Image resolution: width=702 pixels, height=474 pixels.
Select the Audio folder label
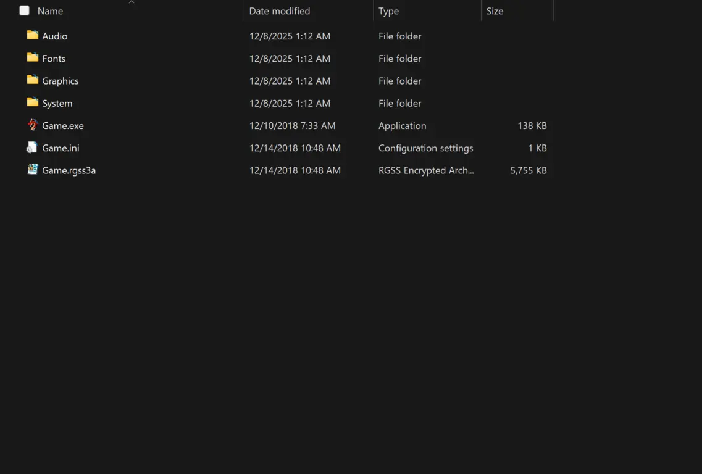click(x=54, y=36)
